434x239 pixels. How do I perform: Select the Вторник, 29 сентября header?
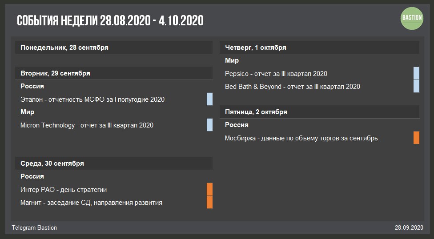pyautogui.click(x=114, y=73)
